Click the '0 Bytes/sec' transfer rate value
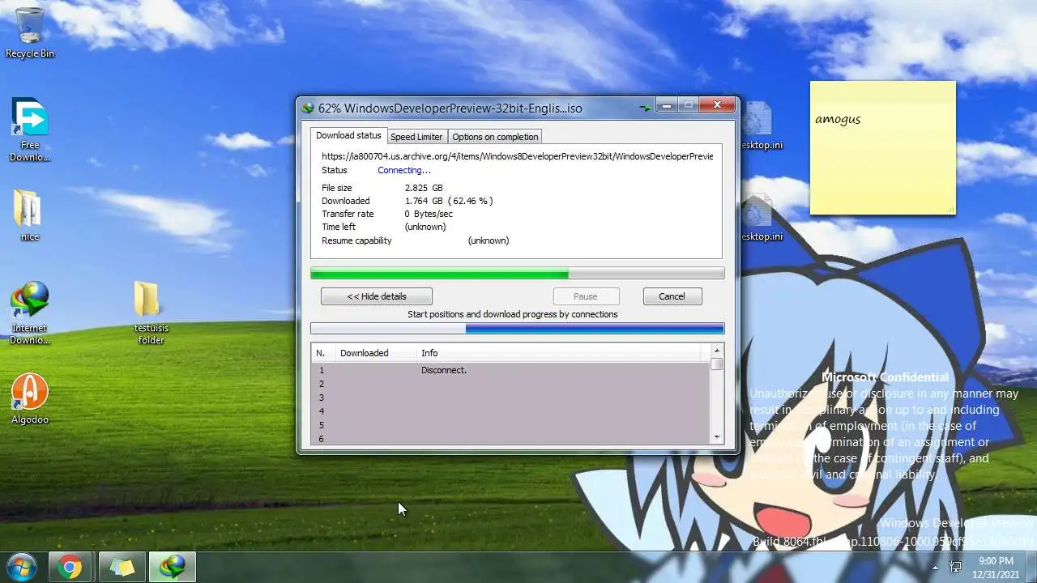The image size is (1037, 583). click(429, 214)
